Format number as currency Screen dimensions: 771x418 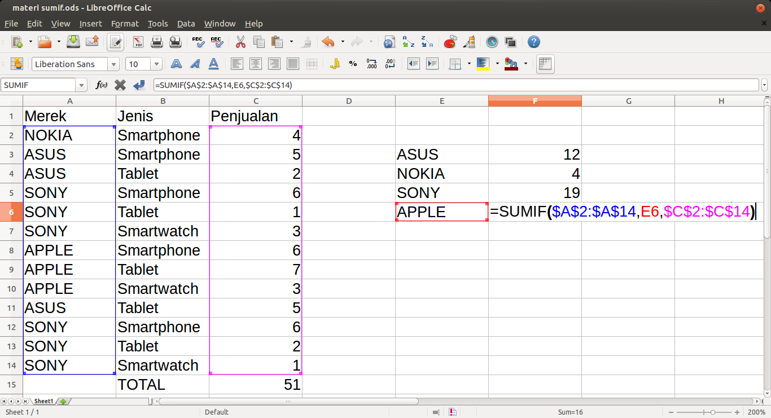coord(335,64)
